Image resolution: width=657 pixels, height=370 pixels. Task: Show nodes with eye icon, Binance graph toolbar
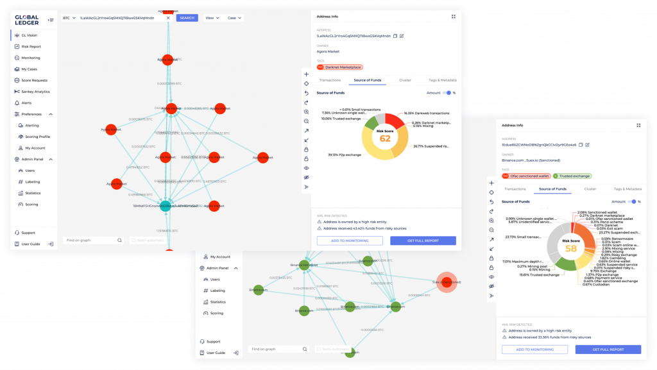(x=491, y=277)
